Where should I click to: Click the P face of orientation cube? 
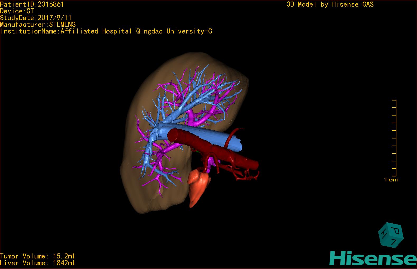pos(396,231)
